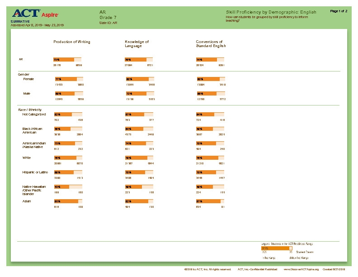Click the Page 1 of 2 indicator

[x=339, y=11]
